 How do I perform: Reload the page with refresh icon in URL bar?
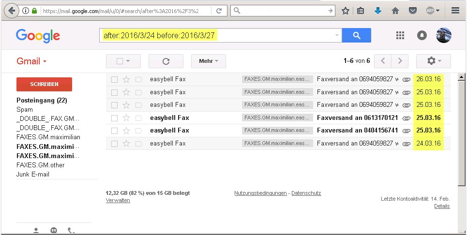point(219,11)
